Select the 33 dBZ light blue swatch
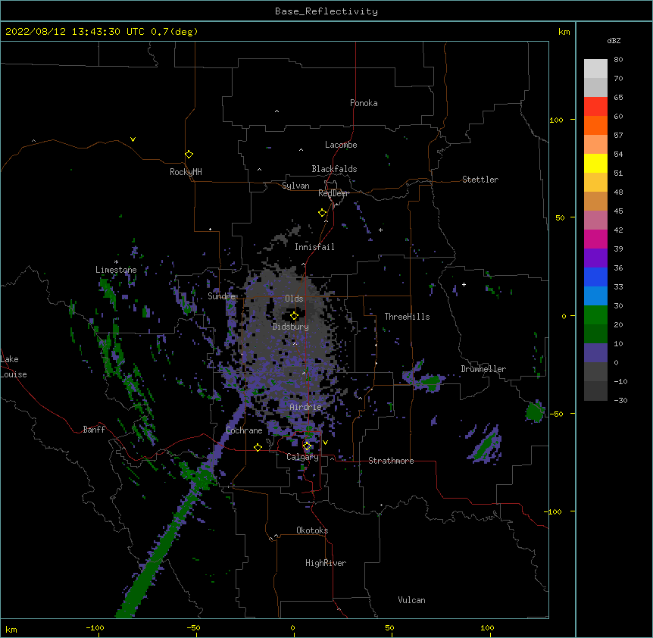 point(595,296)
